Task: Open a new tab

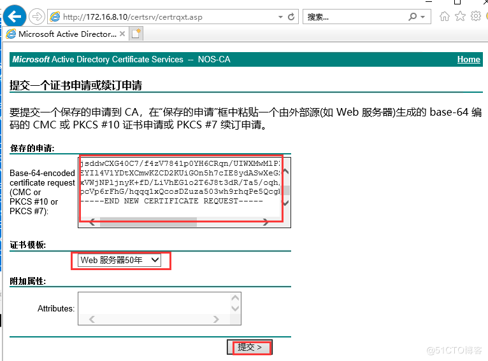Action: tap(136, 34)
